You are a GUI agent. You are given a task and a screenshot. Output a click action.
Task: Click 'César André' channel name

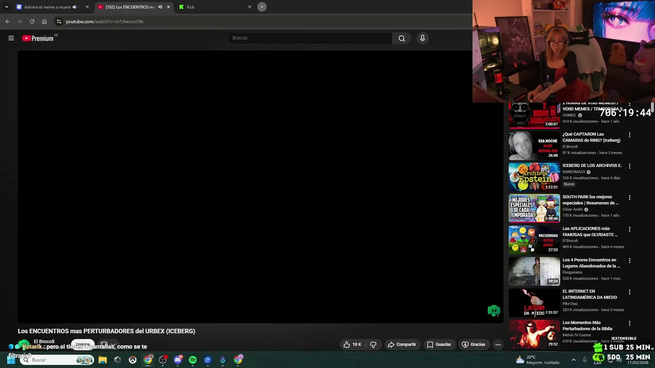pyautogui.click(x=573, y=210)
